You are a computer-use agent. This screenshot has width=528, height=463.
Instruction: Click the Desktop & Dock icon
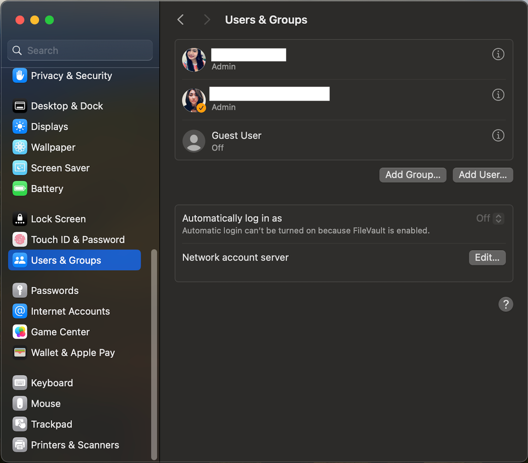pos(20,106)
